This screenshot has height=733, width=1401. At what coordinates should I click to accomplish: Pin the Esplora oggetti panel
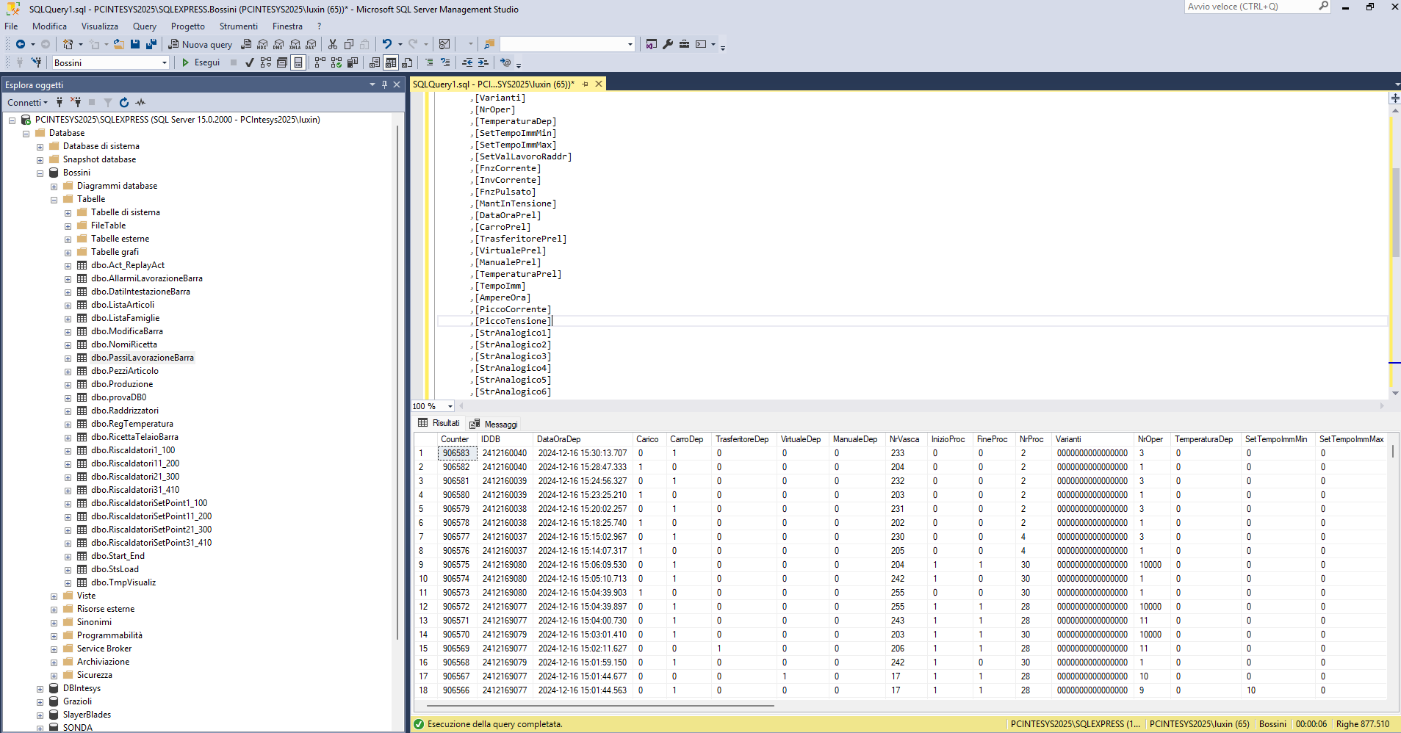click(x=384, y=84)
